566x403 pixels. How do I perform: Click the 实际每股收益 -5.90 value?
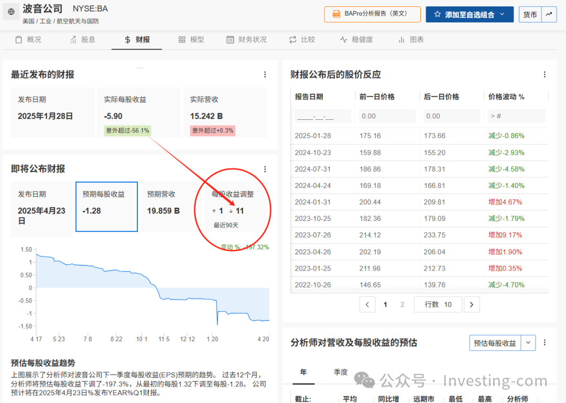point(113,116)
